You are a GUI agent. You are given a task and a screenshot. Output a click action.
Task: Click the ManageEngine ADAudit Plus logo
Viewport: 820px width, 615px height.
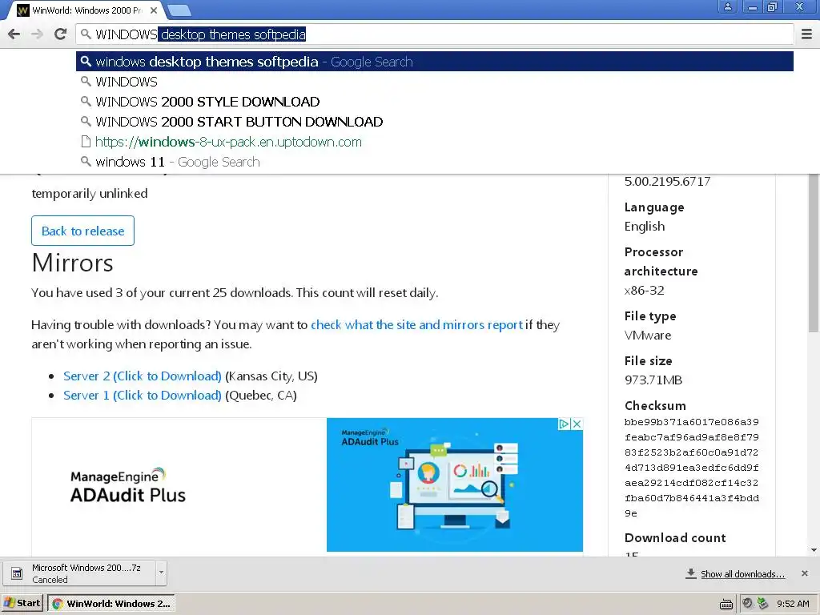coord(127,484)
